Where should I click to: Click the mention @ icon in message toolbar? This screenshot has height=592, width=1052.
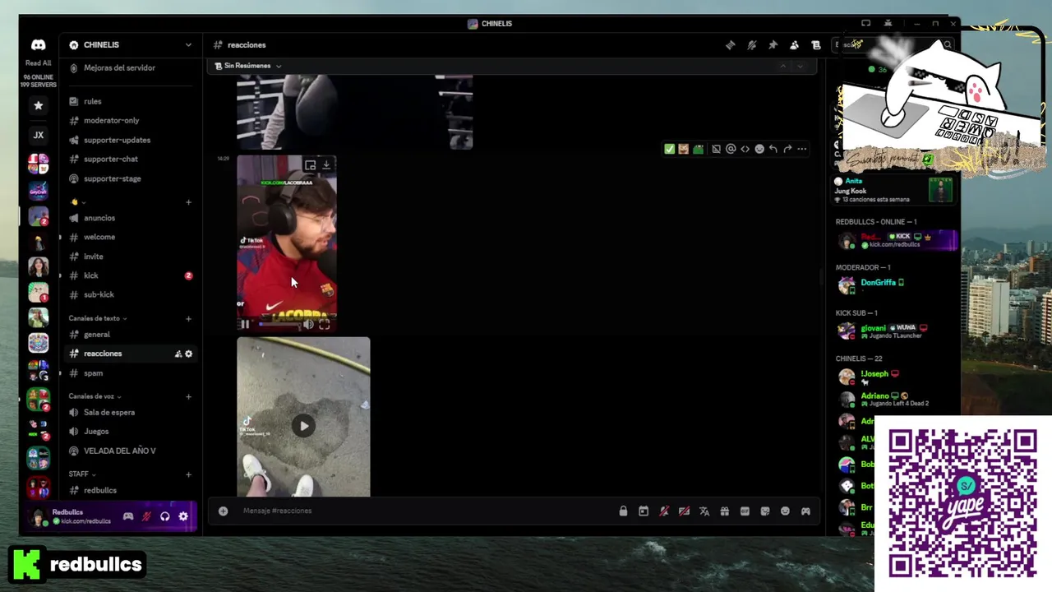[x=731, y=149]
